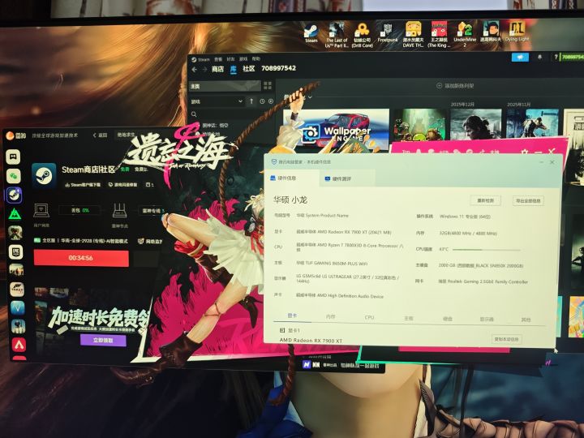The image size is (584, 438).
Task: Launch The Last of Us Part II desktop shortcut
Action: coord(337,34)
